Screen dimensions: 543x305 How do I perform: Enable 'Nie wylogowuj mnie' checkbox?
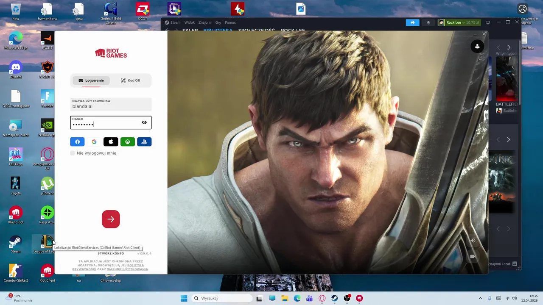(x=73, y=153)
